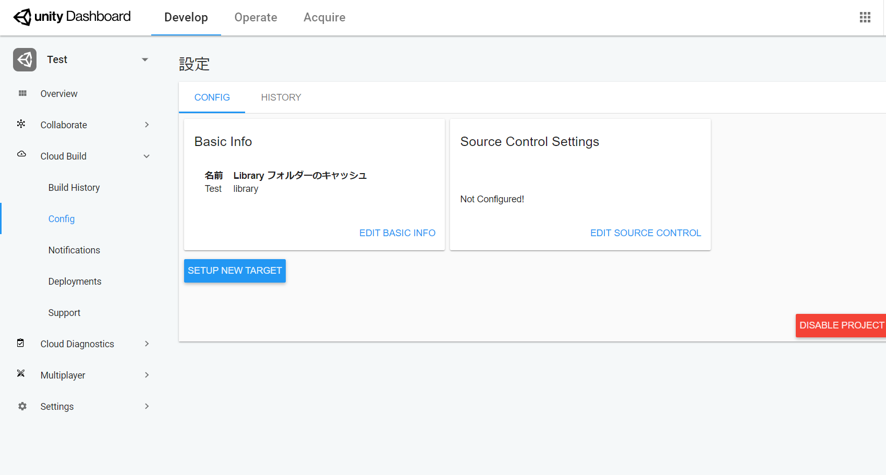Click the Basic Info heading
886x475 pixels.
click(223, 142)
